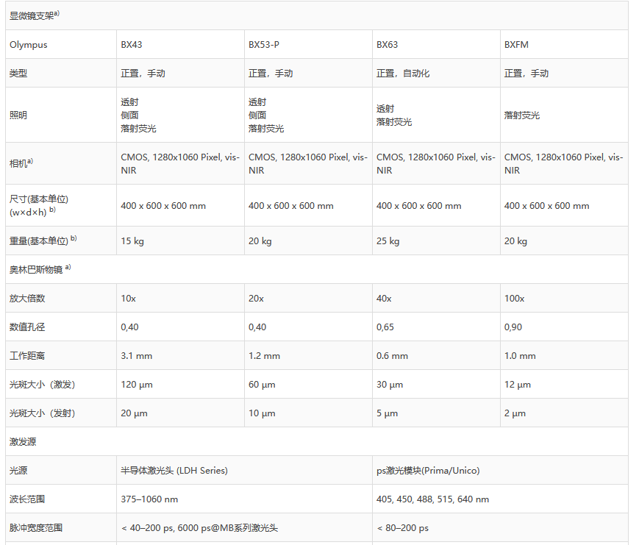Select the "3.1 mm" working distance cell
The width and height of the screenshot is (639, 545).
(136, 356)
